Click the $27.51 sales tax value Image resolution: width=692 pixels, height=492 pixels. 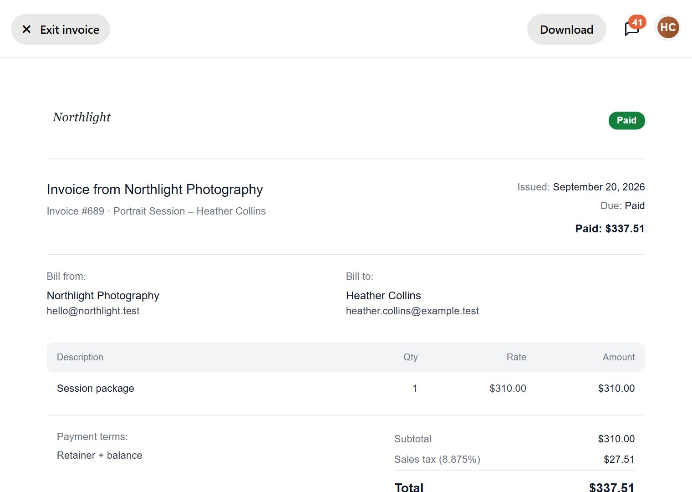[x=619, y=459]
